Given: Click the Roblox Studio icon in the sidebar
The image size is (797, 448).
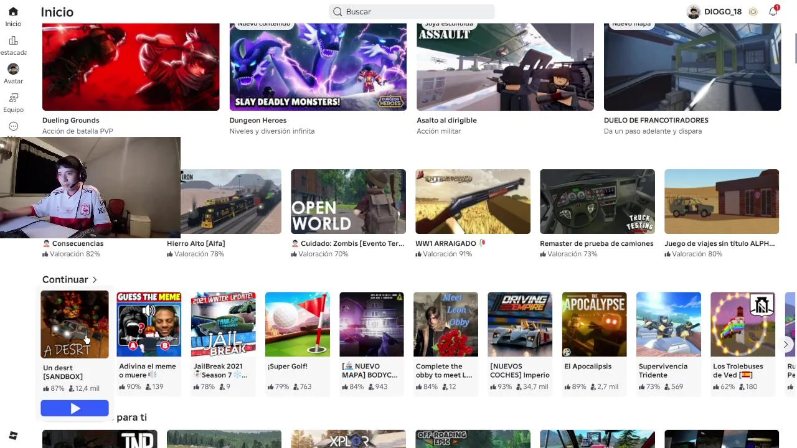Looking at the screenshot, I should tap(13, 436).
